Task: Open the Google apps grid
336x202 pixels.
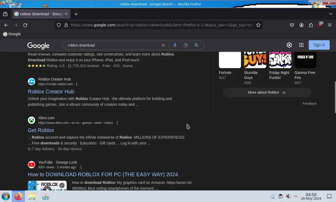Action: (x=301, y=45)
